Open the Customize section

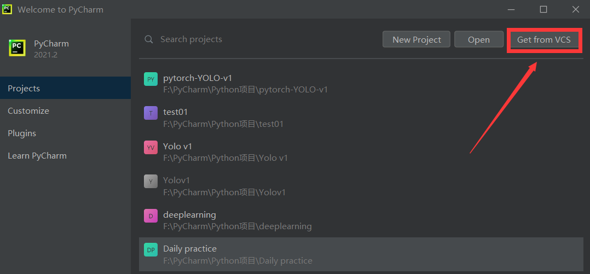pyautogui.click(x=66, y=111)
